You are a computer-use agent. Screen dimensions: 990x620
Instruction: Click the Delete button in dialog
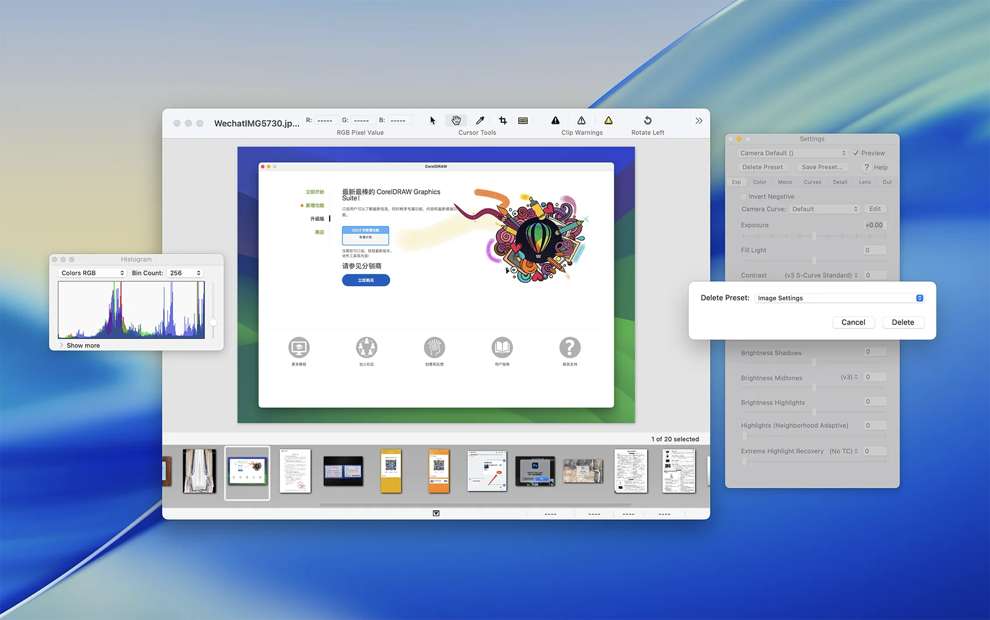pyautogui.click(x=903, y=323)
